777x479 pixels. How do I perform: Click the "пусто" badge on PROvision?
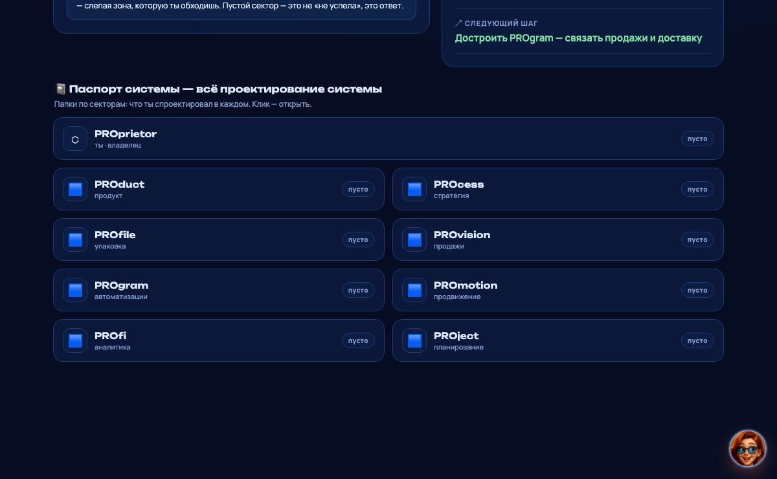point(697,240)
